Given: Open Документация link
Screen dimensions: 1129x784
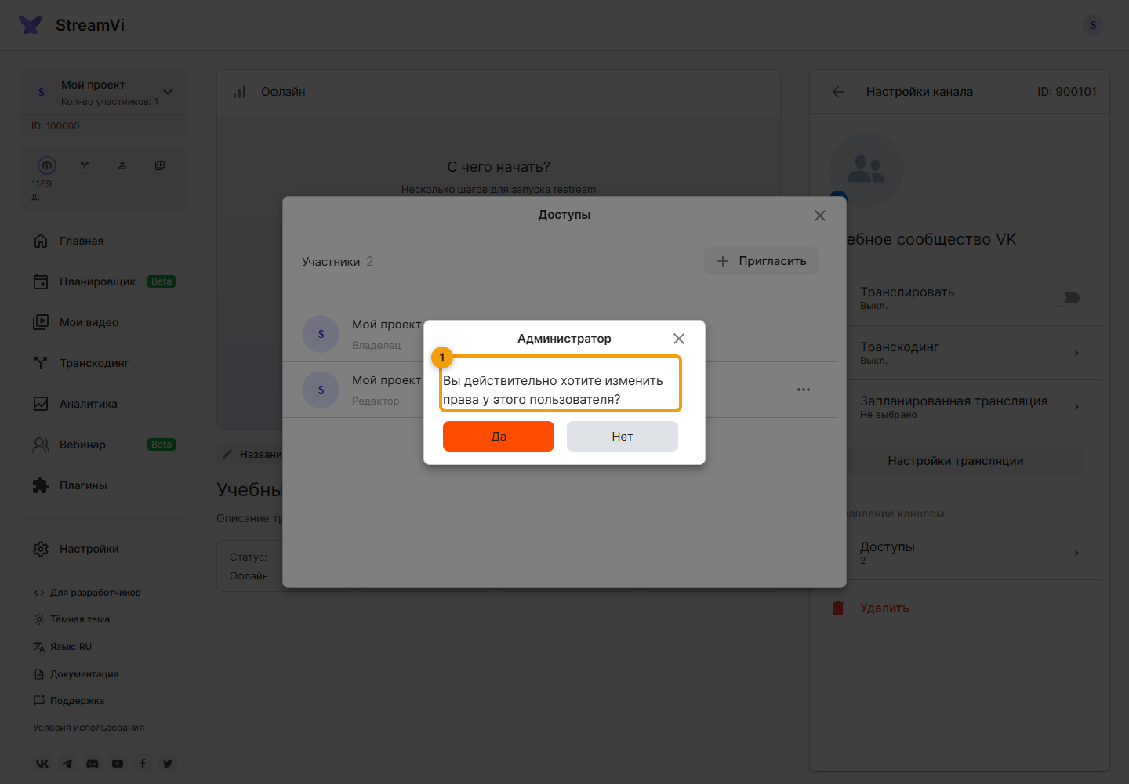Looking at the screenshot, I should click(x=76, y=674).
